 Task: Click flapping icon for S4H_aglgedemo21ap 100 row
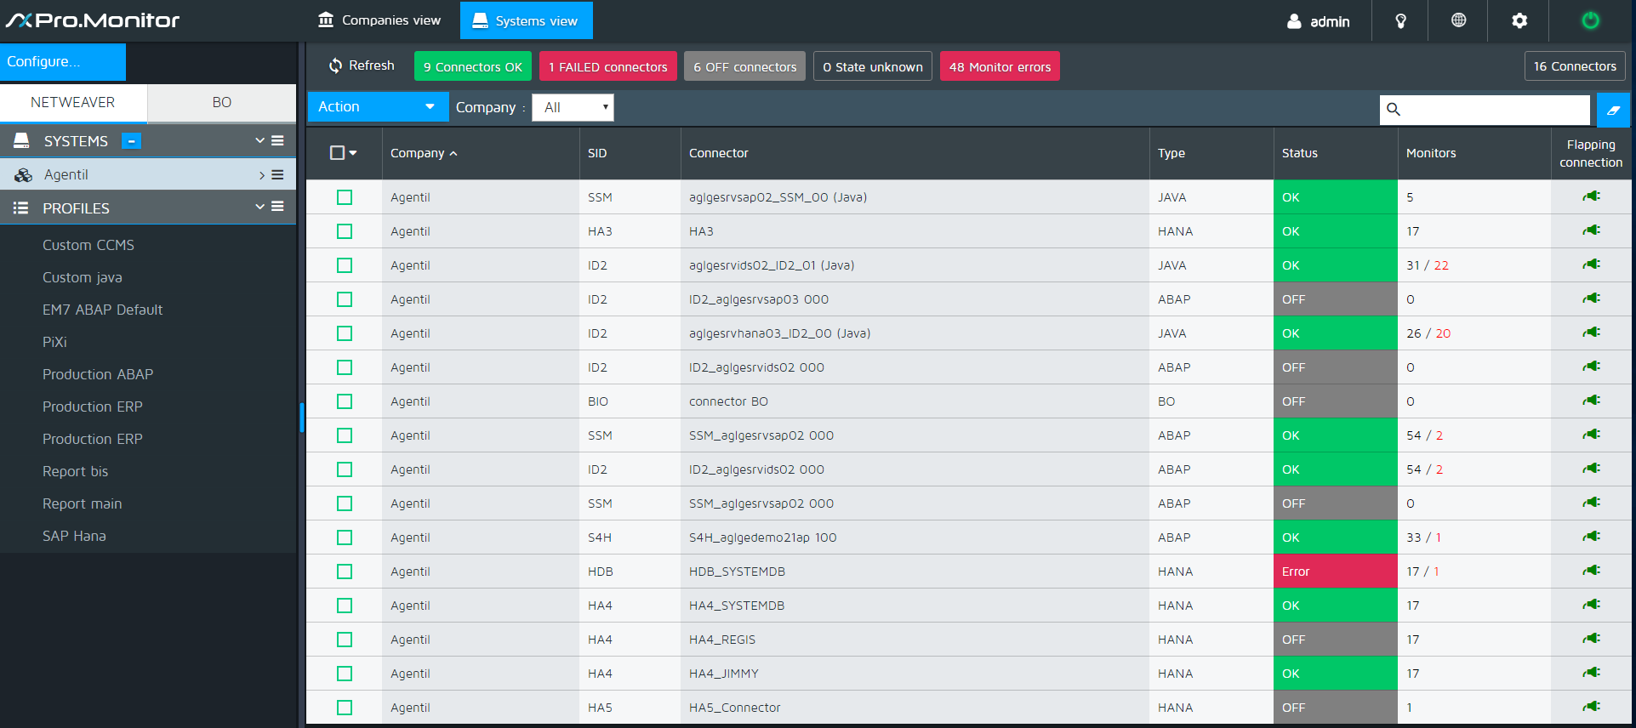1591,537
